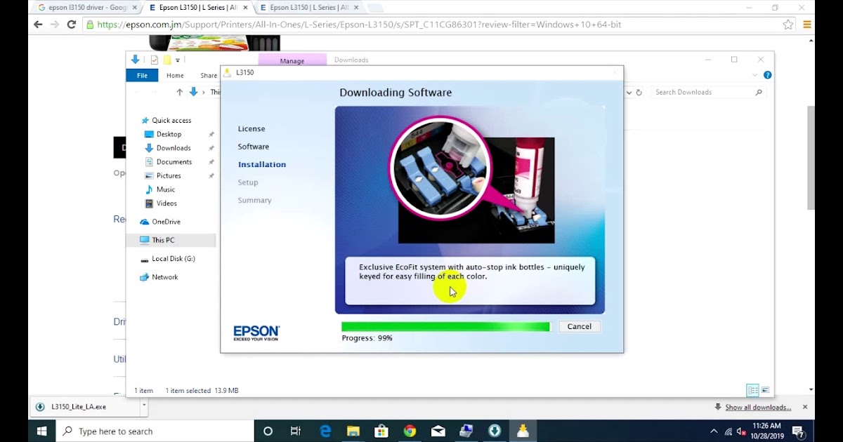The height and width of the screenshot is (442, 843).
Task: Open Music folder in Explorer sidebar
Action: coord(166,189)
